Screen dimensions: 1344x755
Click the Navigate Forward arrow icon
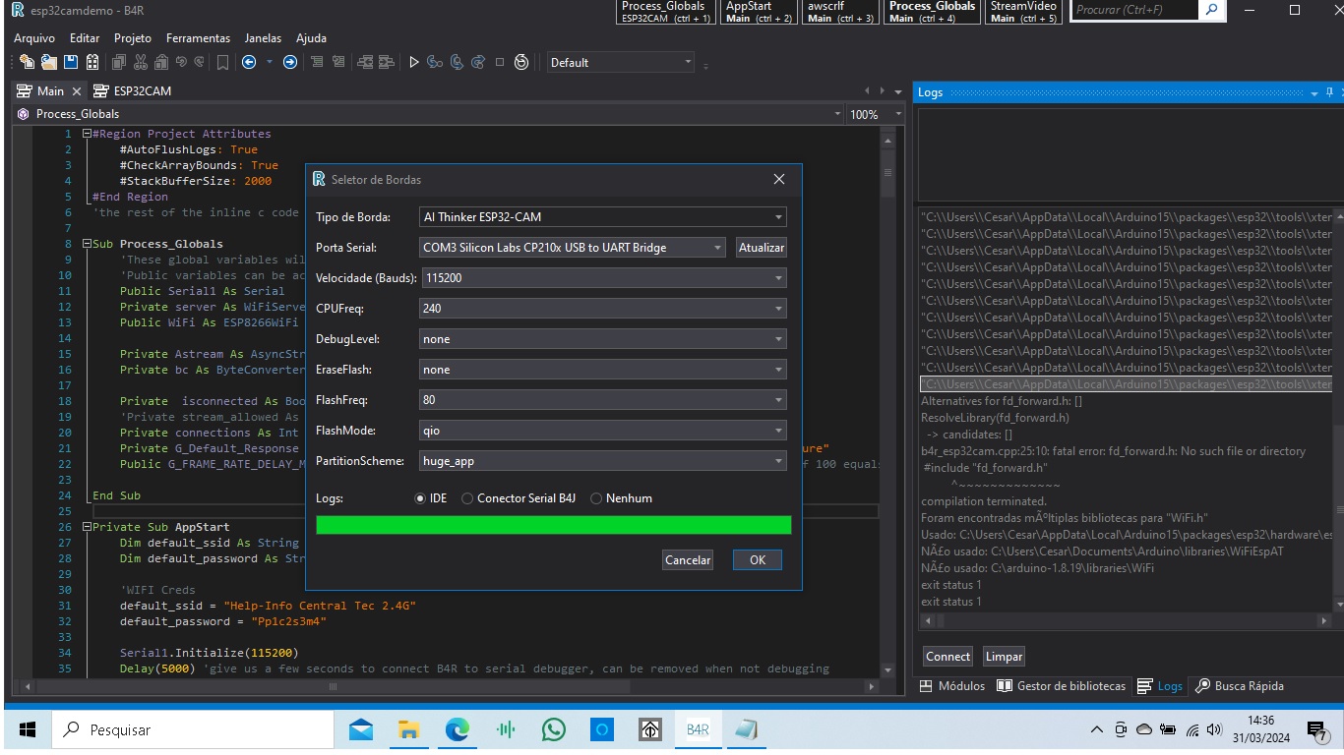click(290, 62)
